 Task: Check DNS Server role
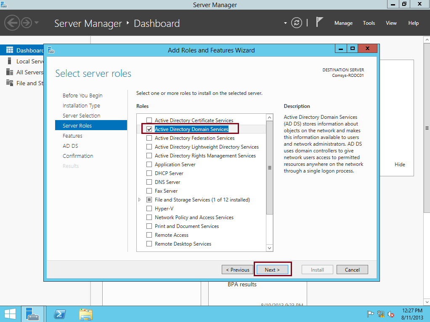(149, 182)
